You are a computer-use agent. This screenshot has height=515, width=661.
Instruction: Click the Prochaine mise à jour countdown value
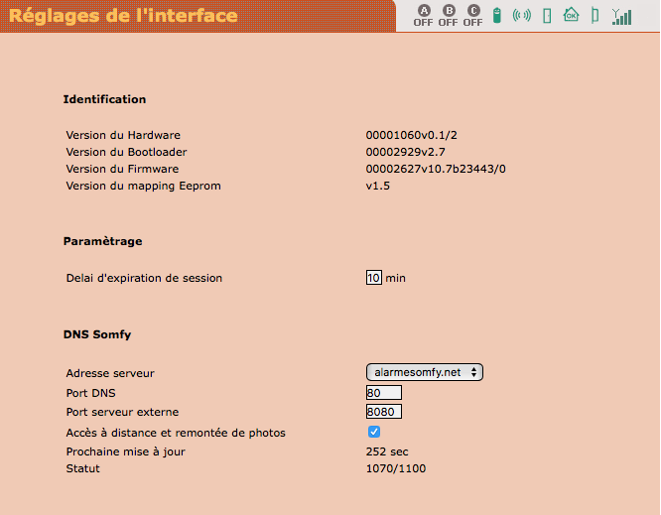[387, 451]
